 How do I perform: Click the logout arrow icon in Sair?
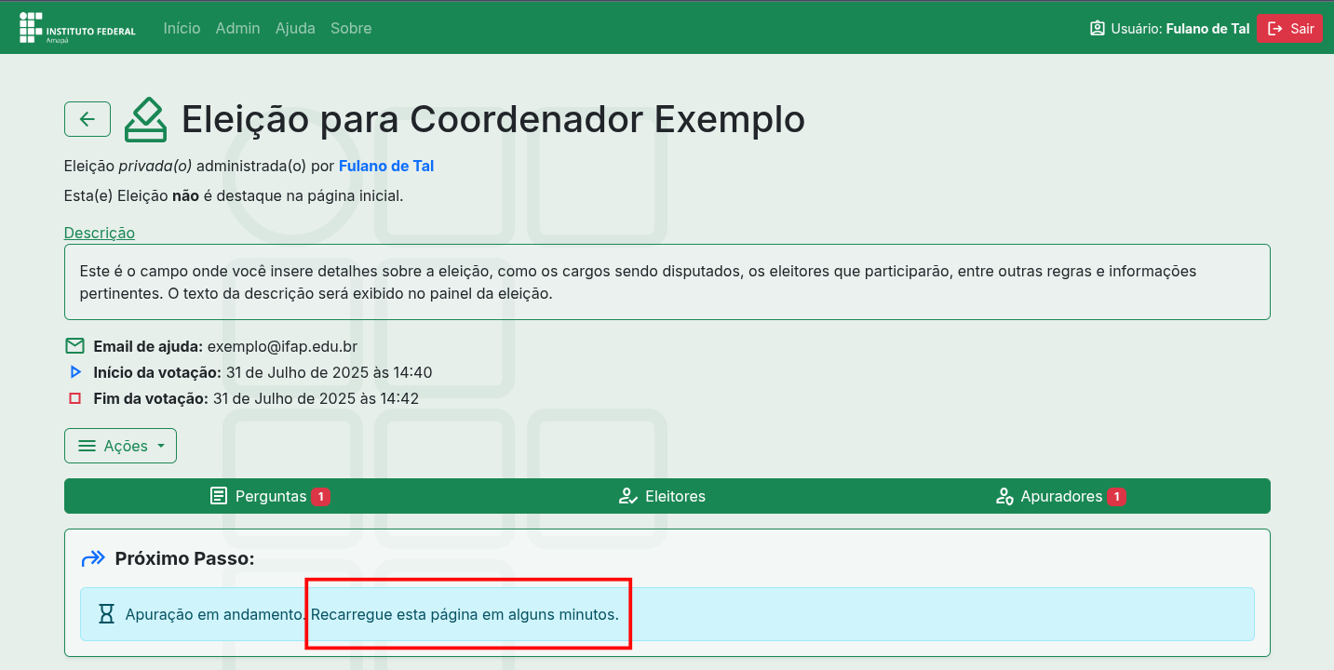[1275, 29]
